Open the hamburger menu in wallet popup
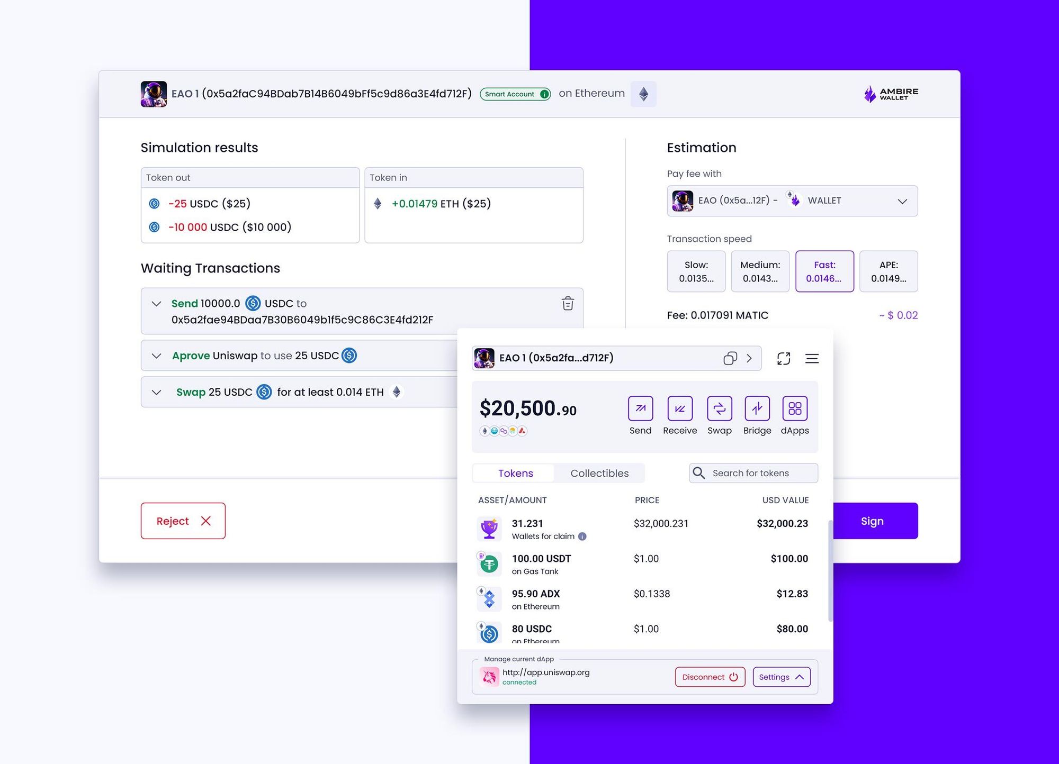1059x764 pixels. click(x=812, y=358)
